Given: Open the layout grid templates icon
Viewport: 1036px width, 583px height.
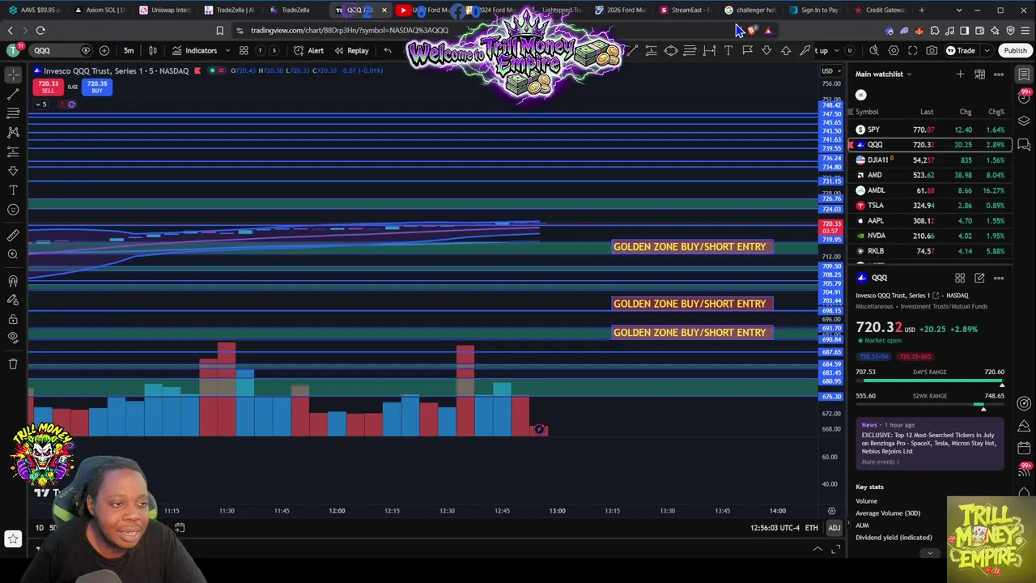Looking at the screenshot, I should pyautogui.click(x=244, y=50).
